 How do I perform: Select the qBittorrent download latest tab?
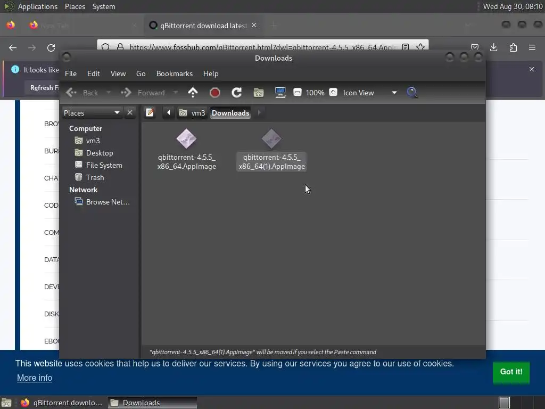click(203, 26)
